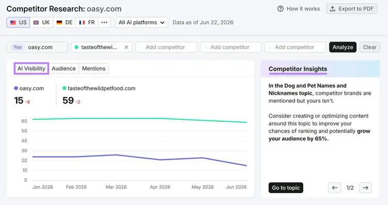The height and width of the screenshot is (205, 388).
Task: Click the Export upload arrow icon
Action: [333, 9]
